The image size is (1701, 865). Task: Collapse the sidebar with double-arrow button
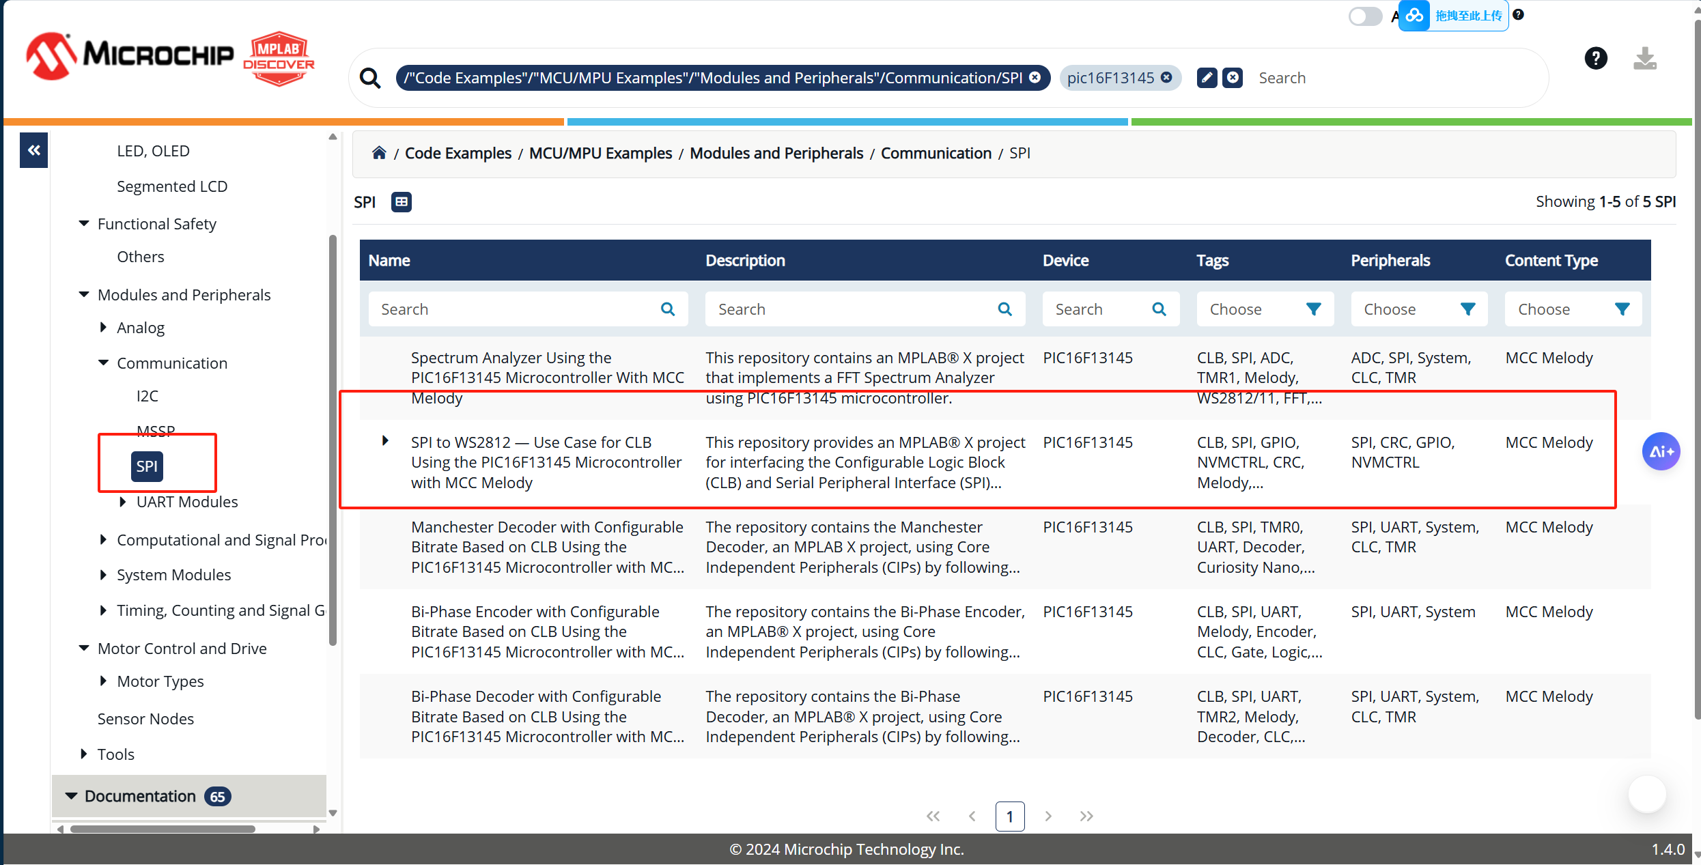point(34,150)
